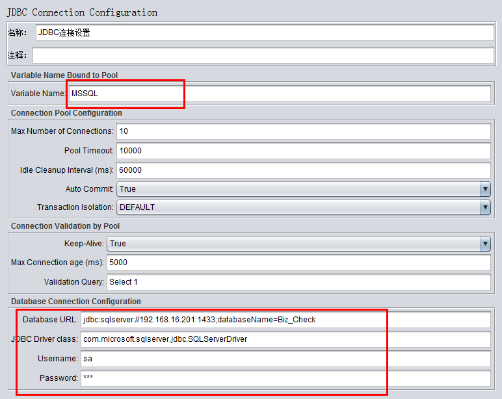Click the 名称 name input field
This screenshot has width=502, height=399.
tap(265, 33)
